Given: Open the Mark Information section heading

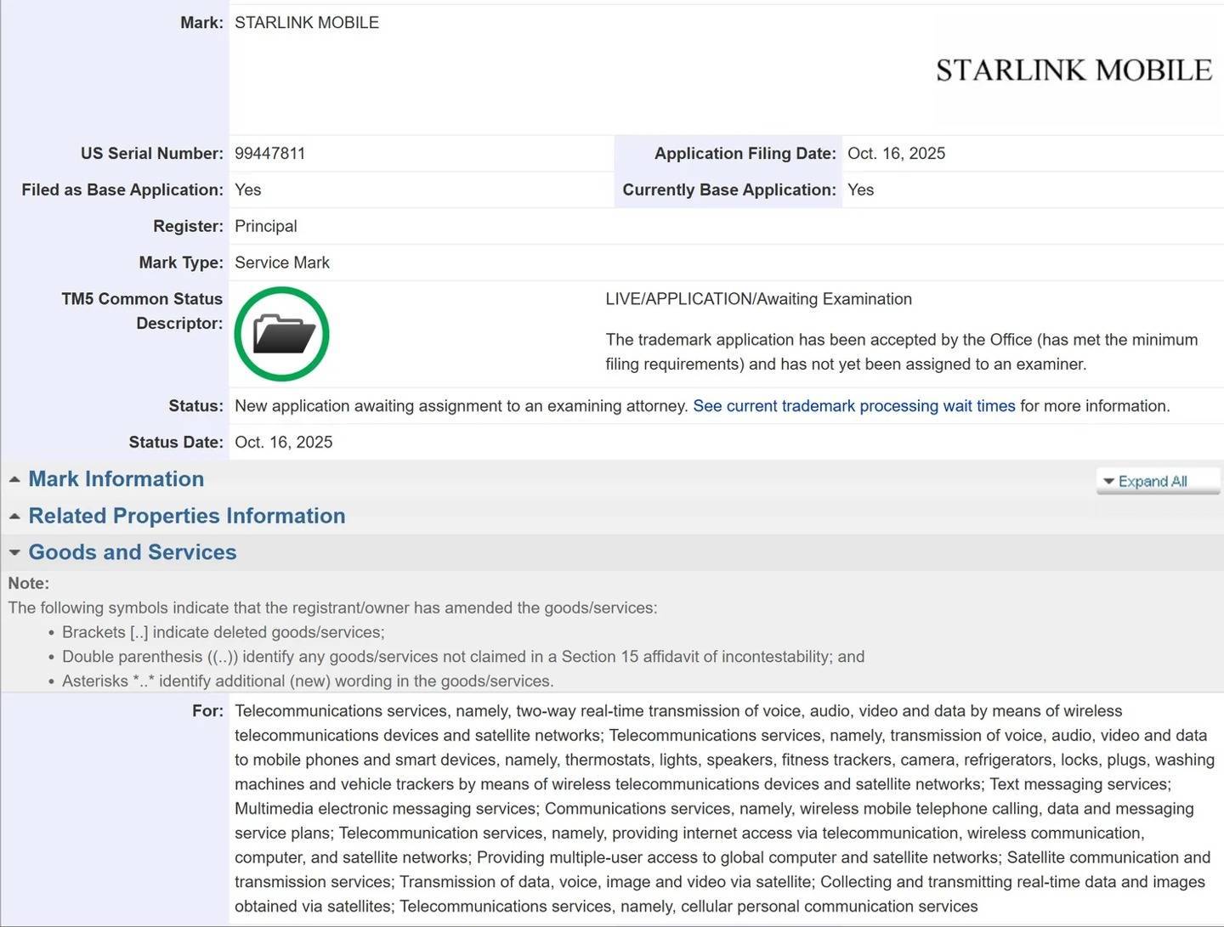Looking at the screenshot, I should [116, 479].
